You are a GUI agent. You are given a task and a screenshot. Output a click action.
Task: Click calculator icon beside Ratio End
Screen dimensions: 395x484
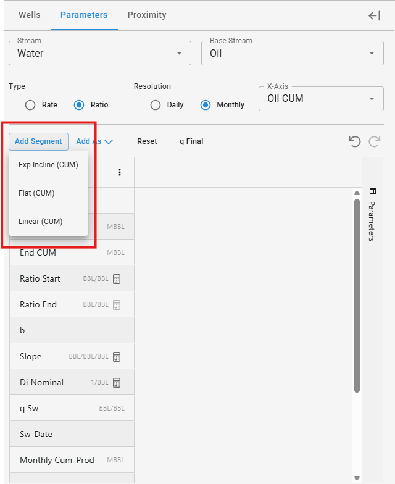click(x=117, y=305)
